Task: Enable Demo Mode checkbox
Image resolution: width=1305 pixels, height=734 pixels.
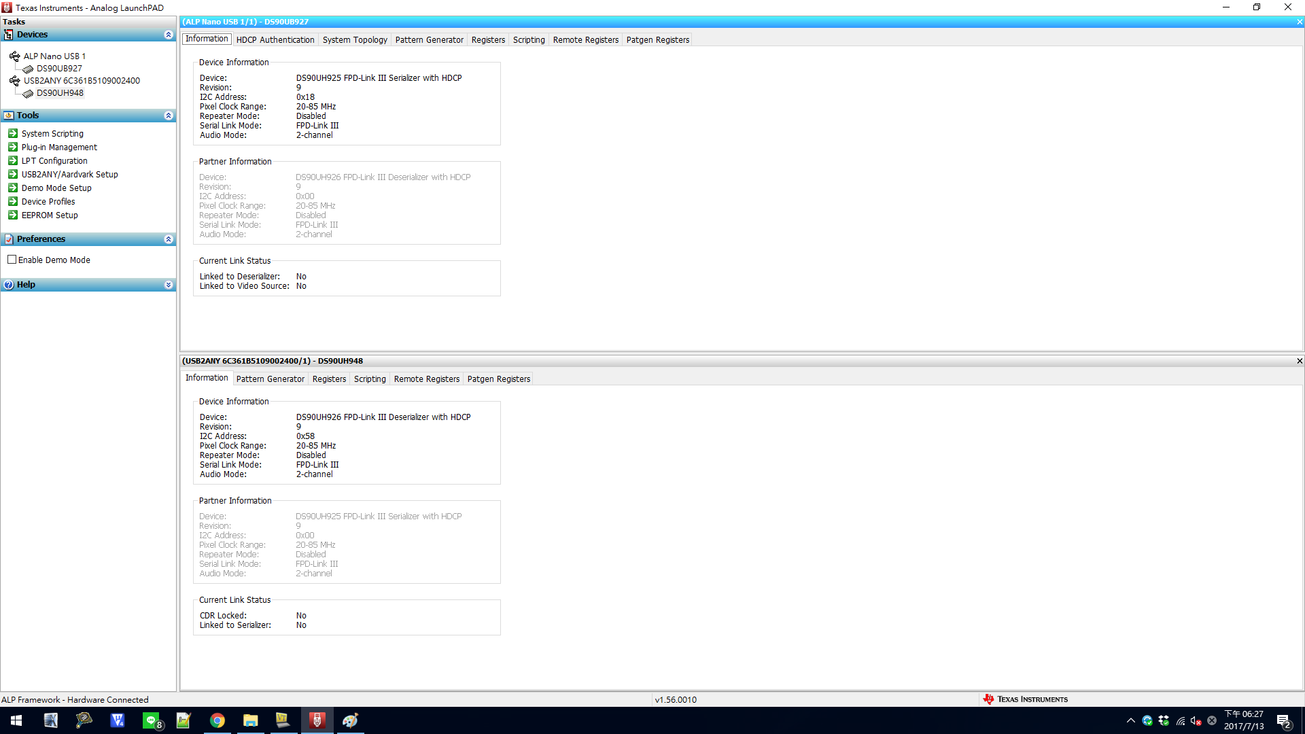Action: [x=12, y=260]
